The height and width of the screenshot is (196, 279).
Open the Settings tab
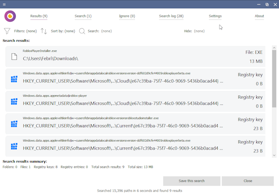[x=215, y=16]
